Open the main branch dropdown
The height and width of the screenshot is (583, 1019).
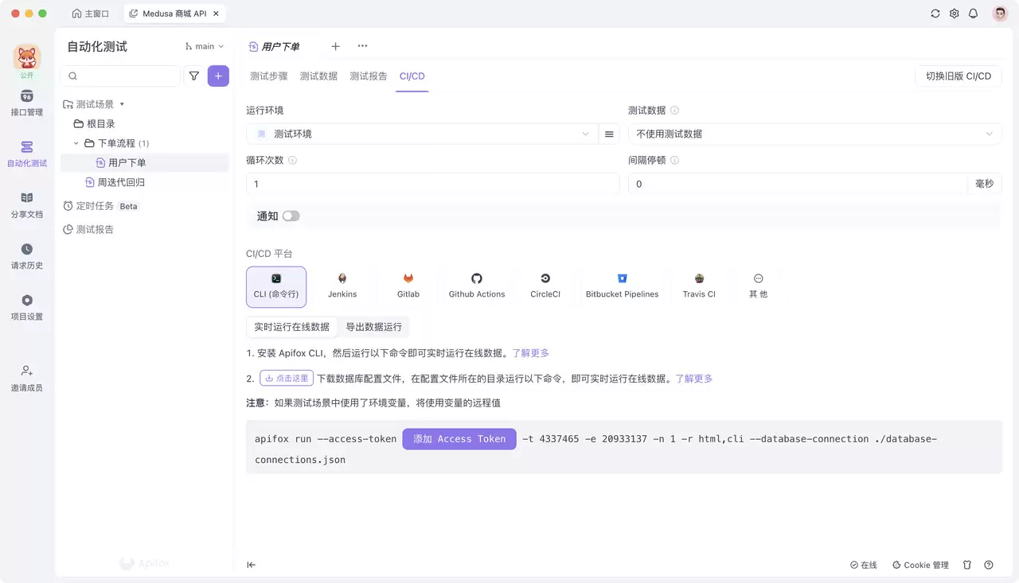pyautogui.click(x=205, y=46)
